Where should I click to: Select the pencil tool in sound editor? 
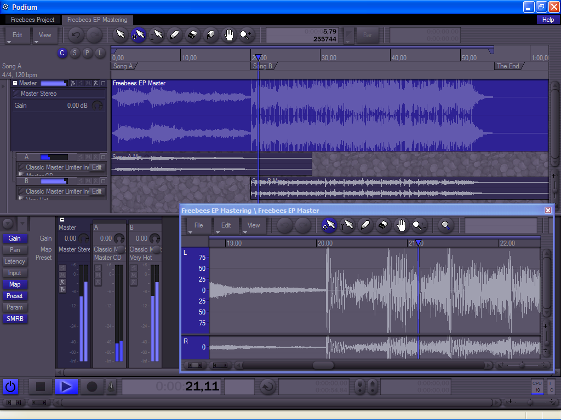[365, 225]
